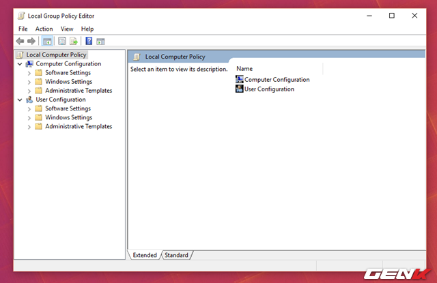Click the Forward arrow toolbar icon
This screenshot has width=437, height=283.
pyautogui.click(x=31, y=42)
